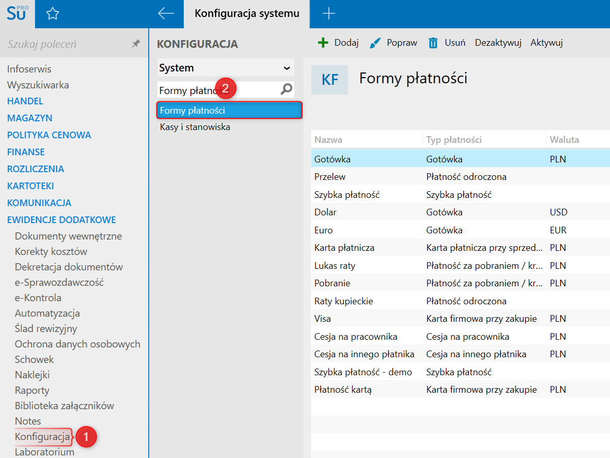Select the Lukas raty row
610x458 pixels.
click(461, 266)
